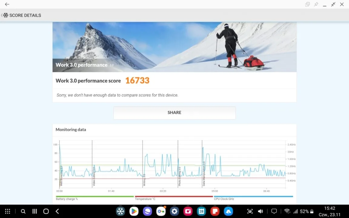Launch Samsung Notes from the taskbar

215,211
